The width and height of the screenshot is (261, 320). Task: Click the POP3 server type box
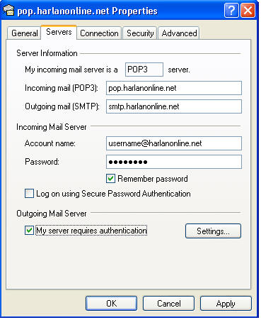click(x=144, y=70)
